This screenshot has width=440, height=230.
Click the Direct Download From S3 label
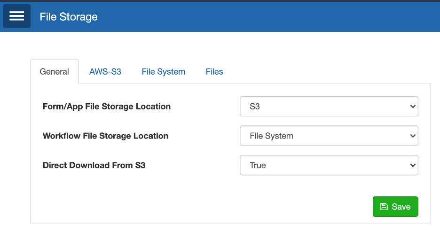(x=94, y=165)
